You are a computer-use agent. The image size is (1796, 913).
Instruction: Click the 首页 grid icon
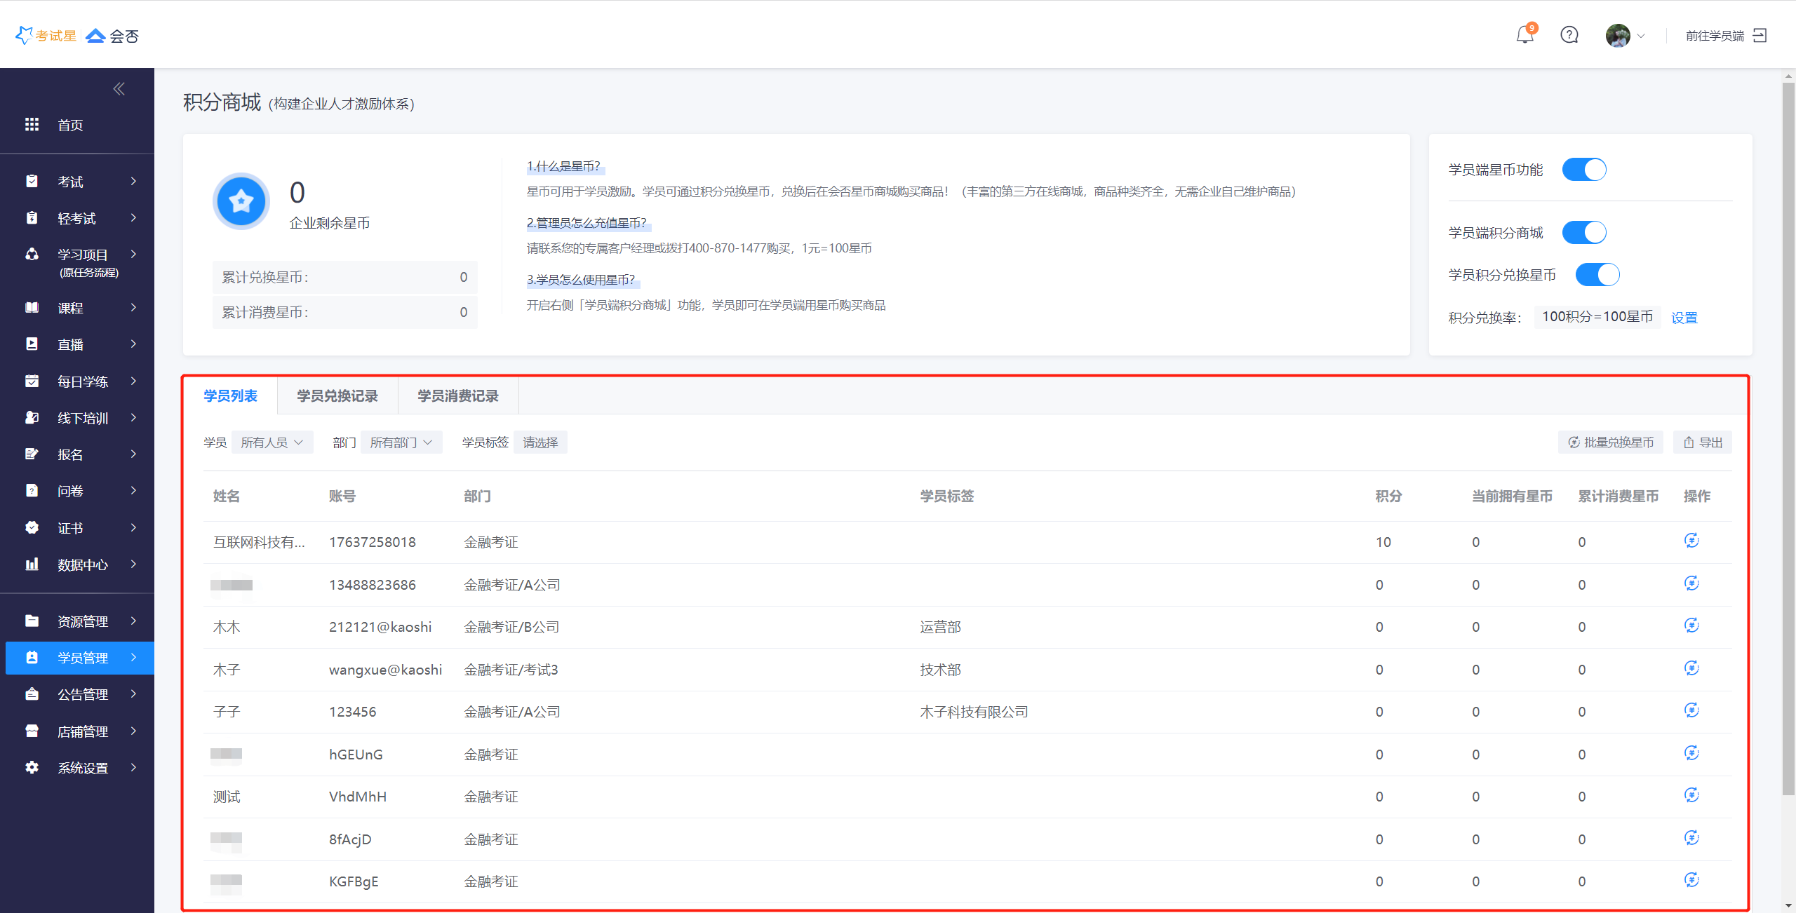32,125
